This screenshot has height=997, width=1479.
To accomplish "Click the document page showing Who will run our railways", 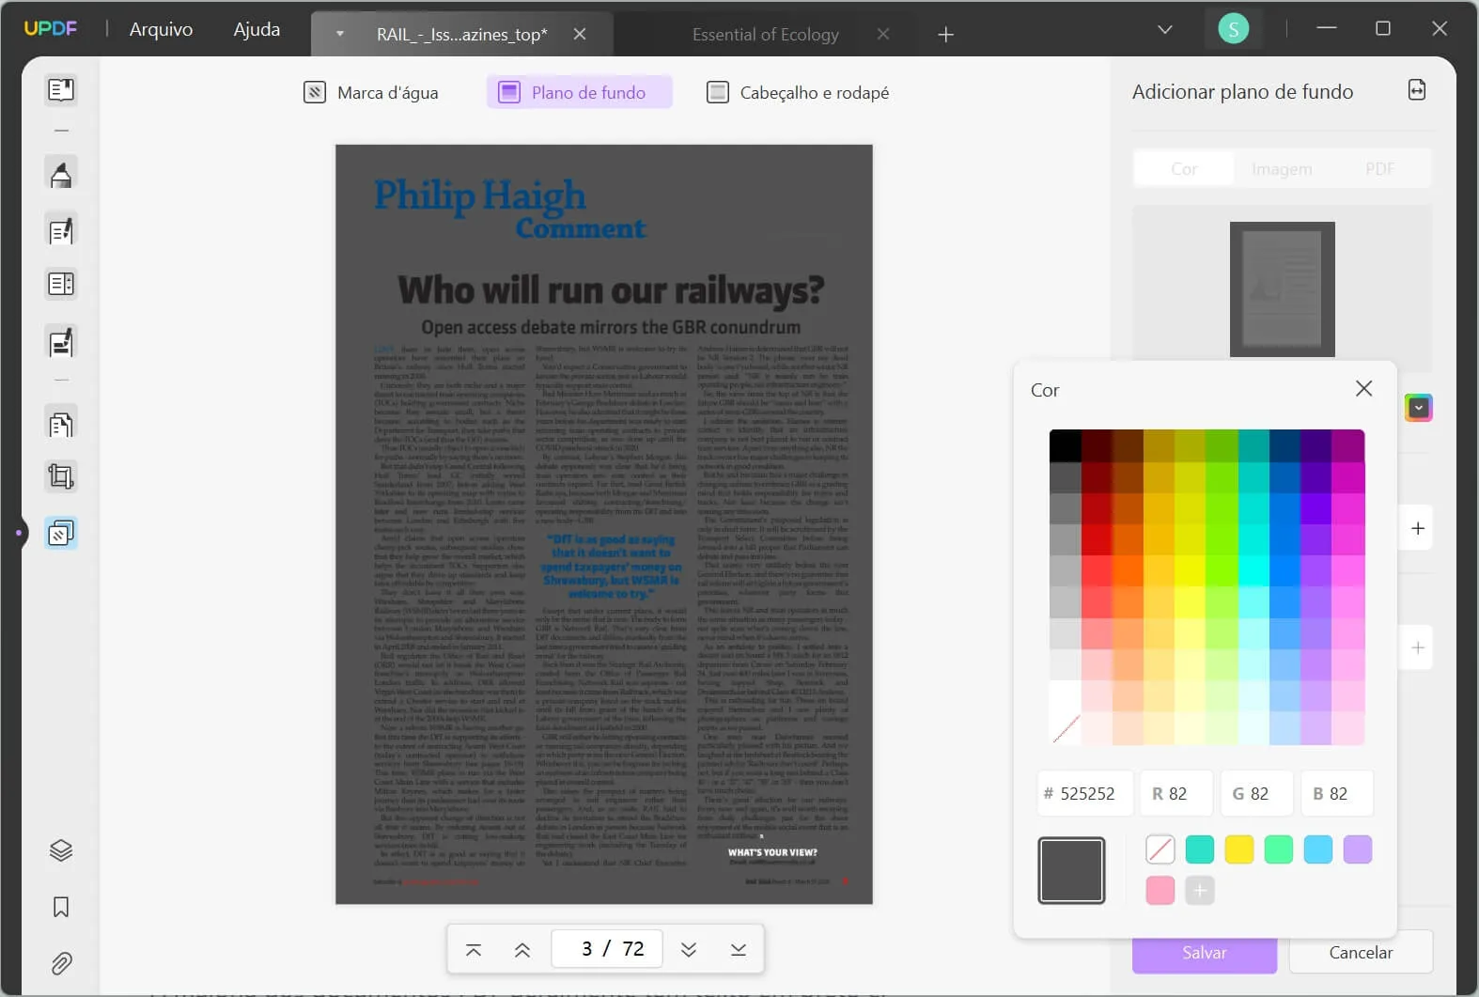I will click(x=604, y=524).
